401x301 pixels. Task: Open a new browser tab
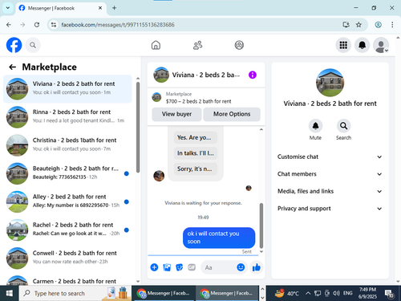click(114, 8)
